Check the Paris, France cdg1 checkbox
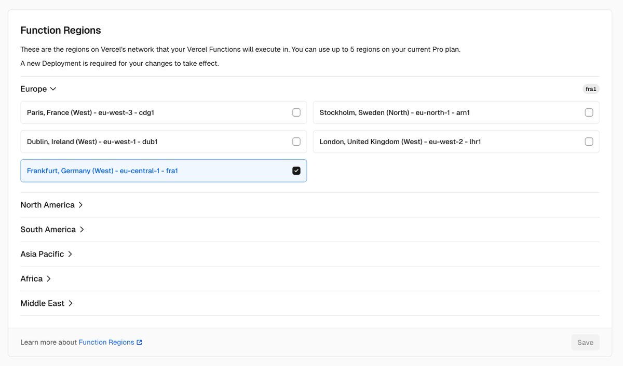The image size is (623, 366). [x=296, y=112]
